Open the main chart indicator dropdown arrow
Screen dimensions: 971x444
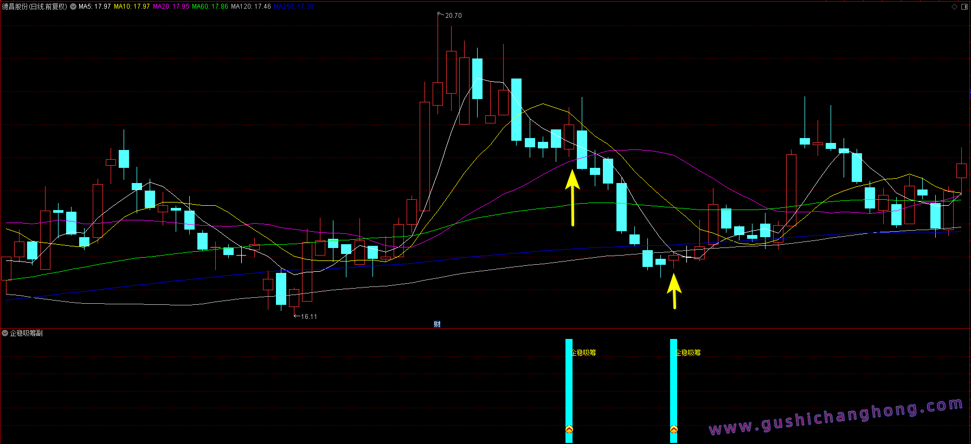point(73,7)
